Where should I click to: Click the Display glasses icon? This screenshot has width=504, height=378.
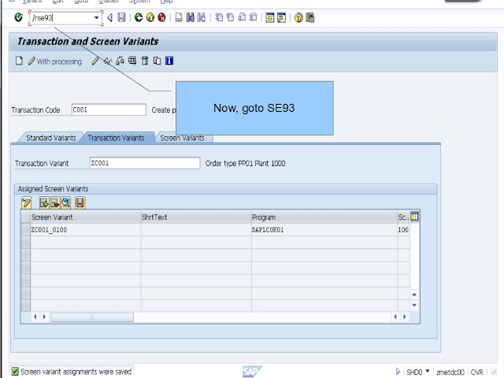(108, 61)
